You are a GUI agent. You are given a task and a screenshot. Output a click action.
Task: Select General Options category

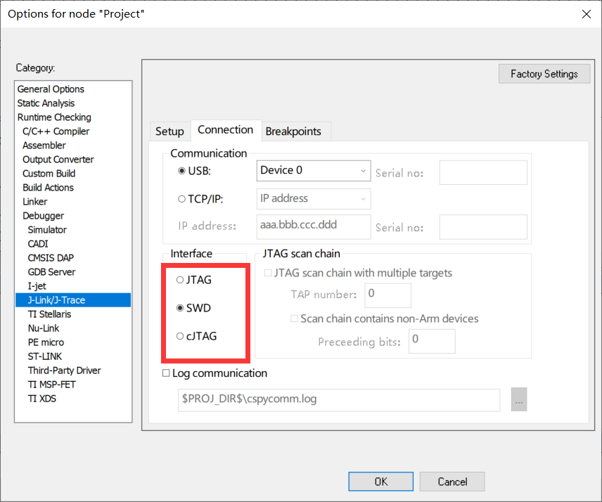pyautogui.click(x=51, y=89)
